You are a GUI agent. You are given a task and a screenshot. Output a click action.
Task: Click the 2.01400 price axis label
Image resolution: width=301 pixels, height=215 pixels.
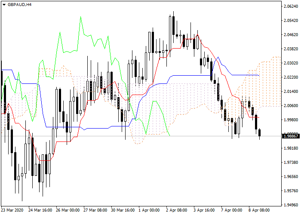(292, 92)
